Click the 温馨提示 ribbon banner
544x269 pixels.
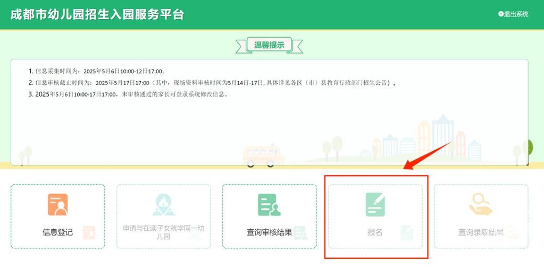pos(269,45)
